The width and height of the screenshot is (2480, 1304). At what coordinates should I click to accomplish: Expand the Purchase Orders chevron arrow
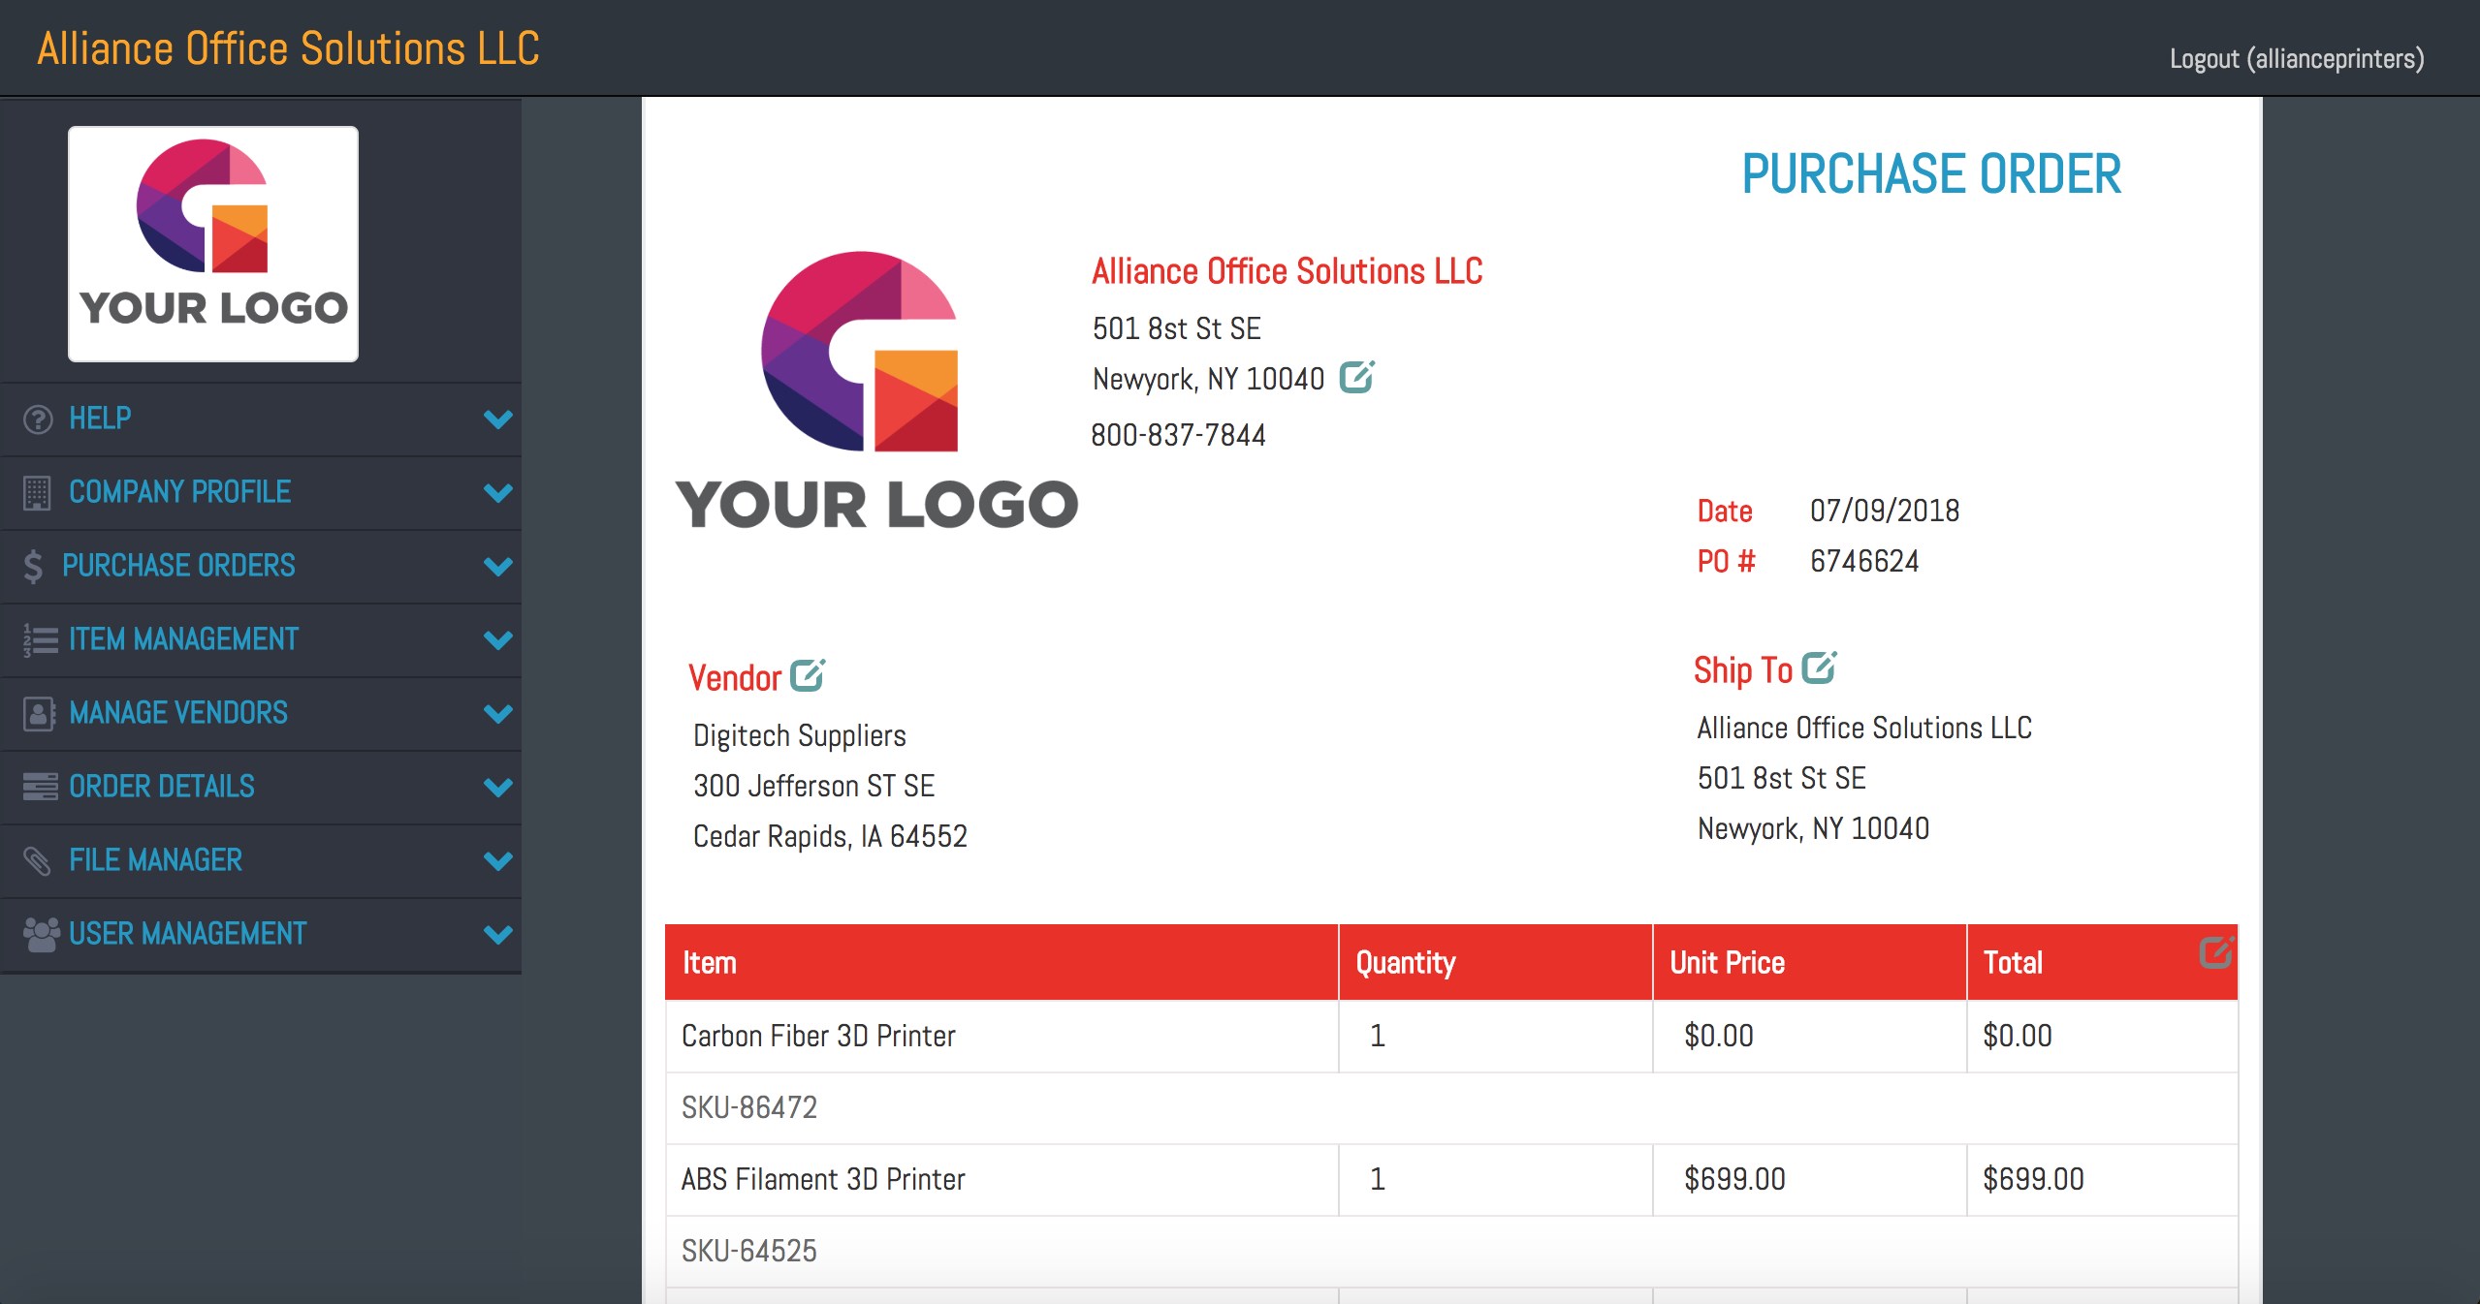(497, 567)
